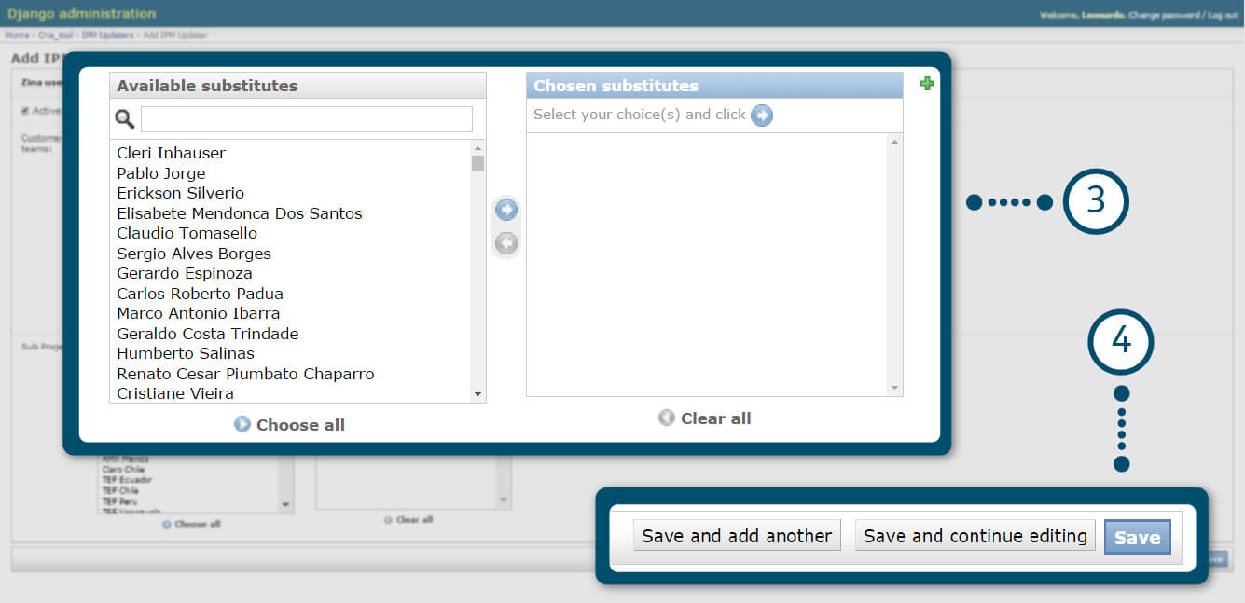Click the Choose all substitutes link

pos(290,425)
